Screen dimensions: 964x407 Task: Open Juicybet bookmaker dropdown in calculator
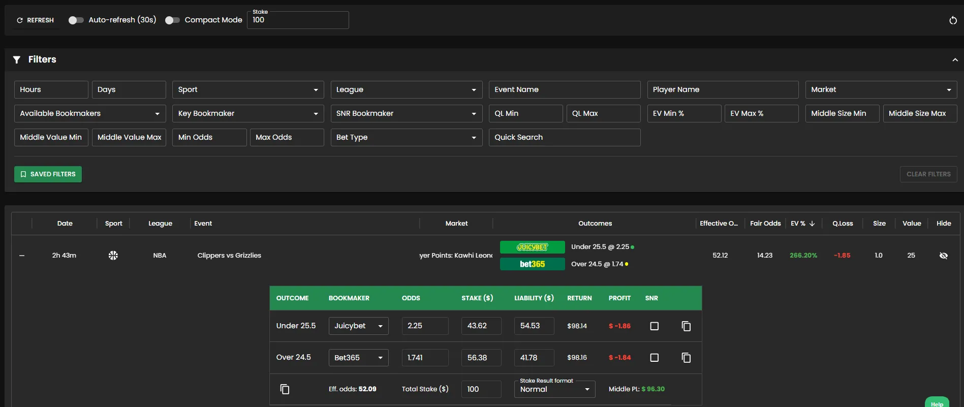359,326
